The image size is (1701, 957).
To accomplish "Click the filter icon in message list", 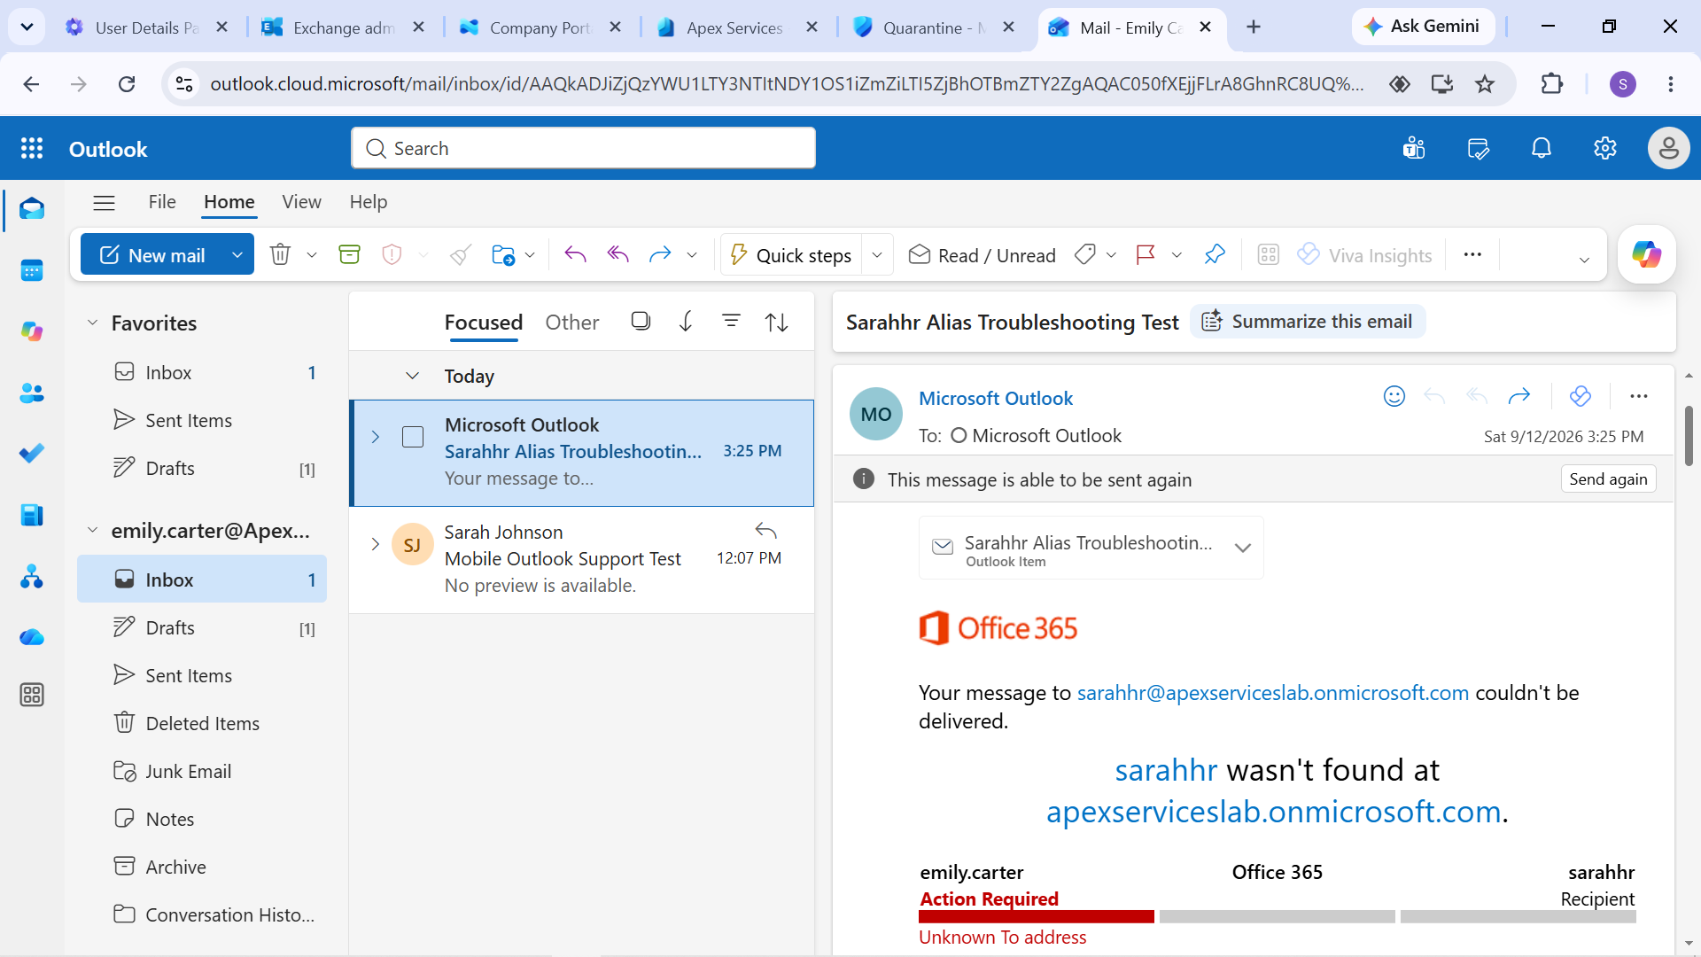I will pyautogui.click(x=731, y=321).
